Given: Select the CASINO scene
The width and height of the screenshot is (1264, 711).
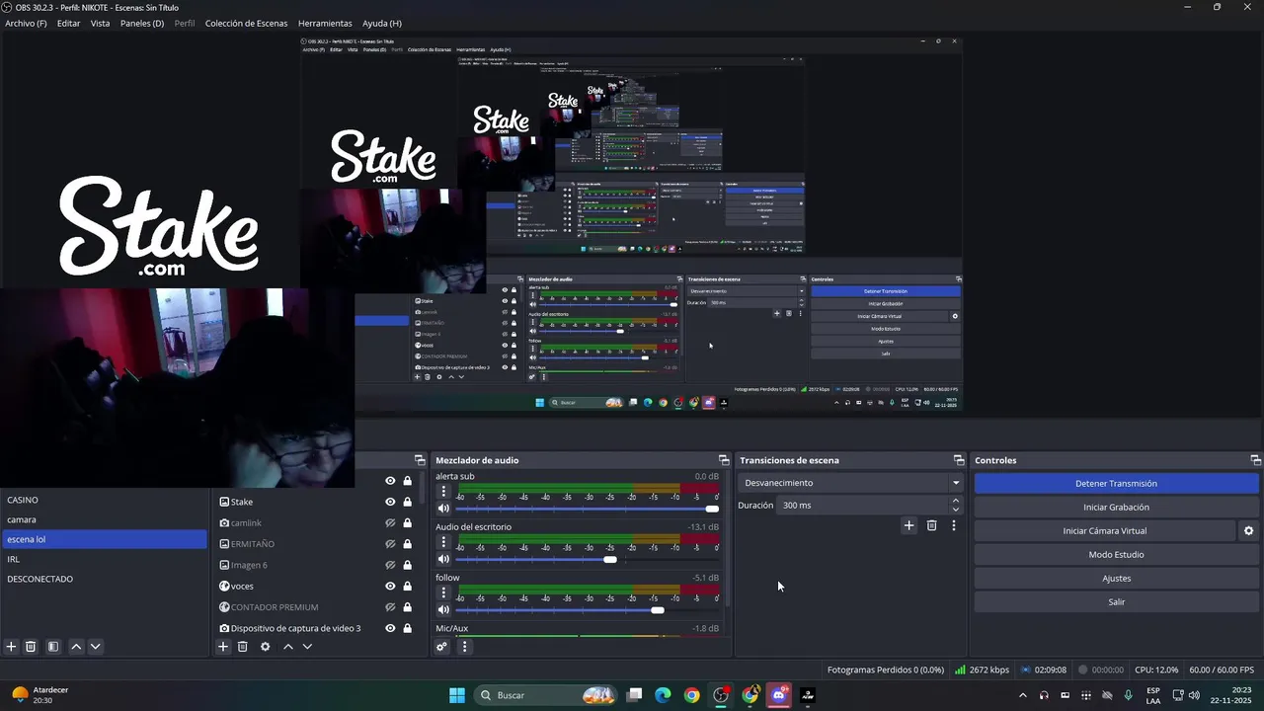Looking at the screenshot, I should (104, 500).
